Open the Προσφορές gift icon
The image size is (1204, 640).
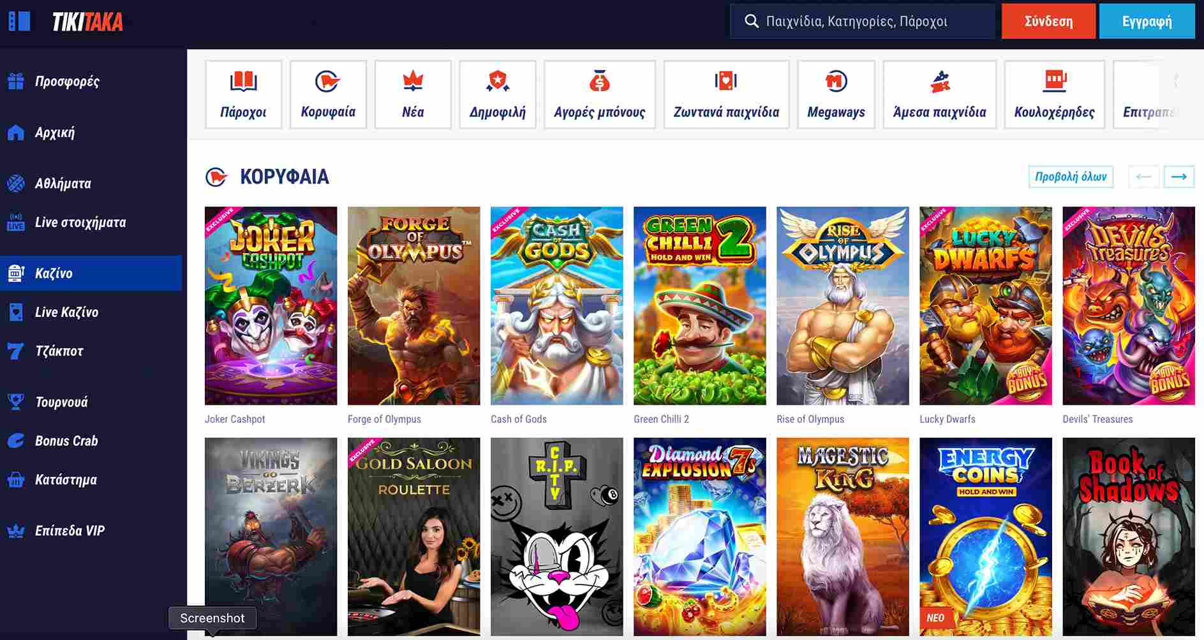point(16,82)
